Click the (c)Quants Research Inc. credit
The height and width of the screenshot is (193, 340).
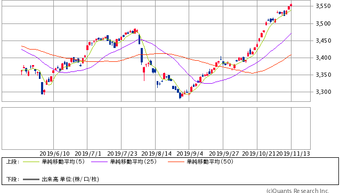coord(298,191)
